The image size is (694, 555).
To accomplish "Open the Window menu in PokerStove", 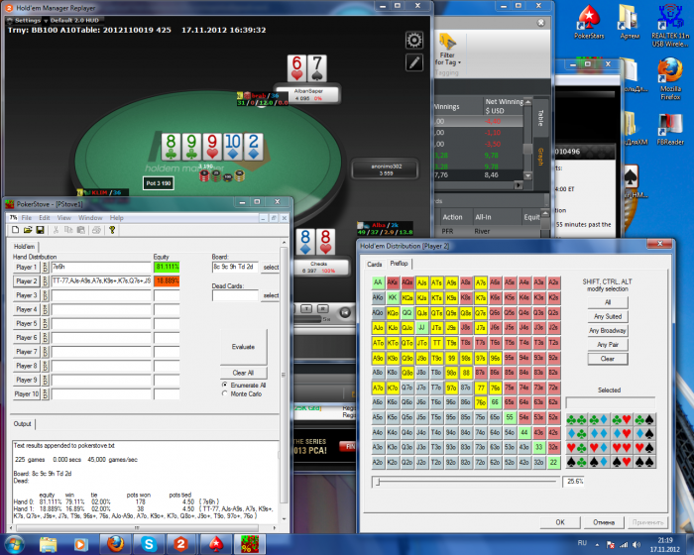I will [x=90, y=218].
